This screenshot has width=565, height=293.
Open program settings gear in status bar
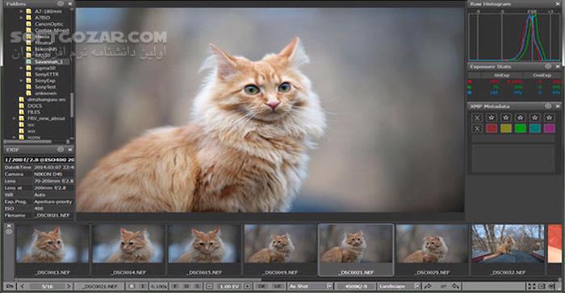point(551,287)
